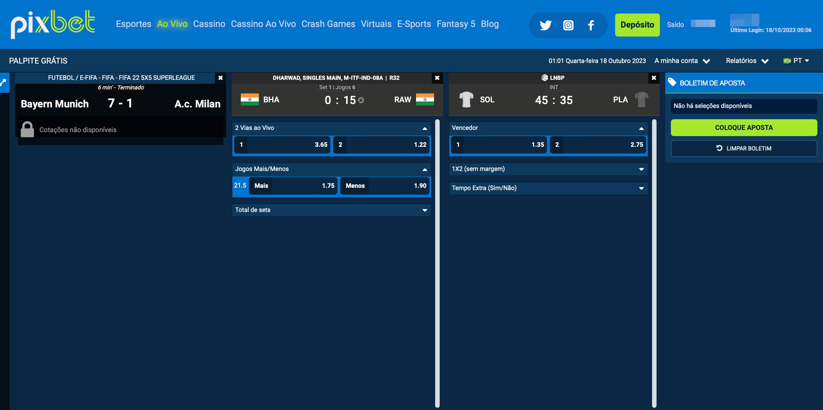Collapse the Jogos Mais/Menos market
Image resolution: width=823 pixels, height=410 pixels.
pyautogui.click(x=425, y=169)
